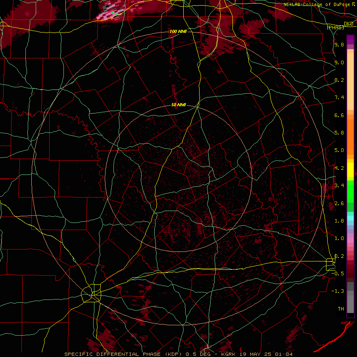Click the 19 MAY 25 01:04 timestamp
The width and height of the screenshot is (357, 357).
pyautogui.click(x=266, y=354)
